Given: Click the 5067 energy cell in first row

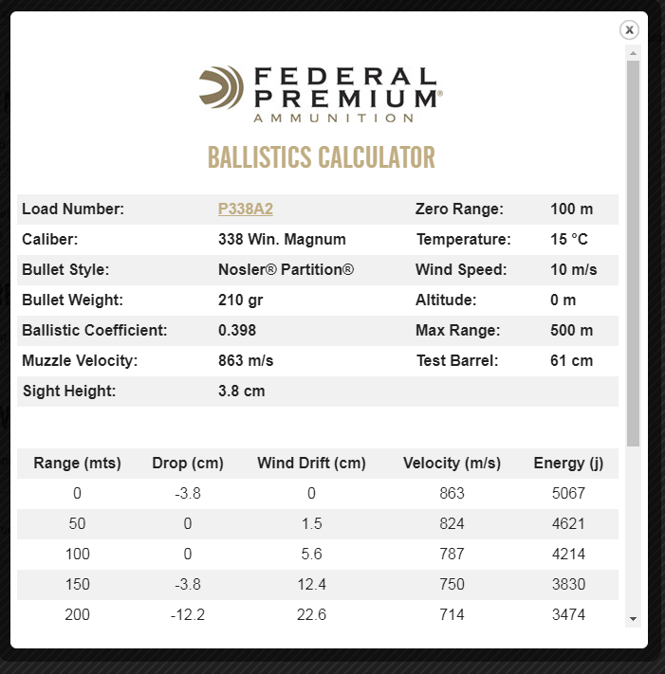Looking at the screenshot, I should (x=569, y=493).
